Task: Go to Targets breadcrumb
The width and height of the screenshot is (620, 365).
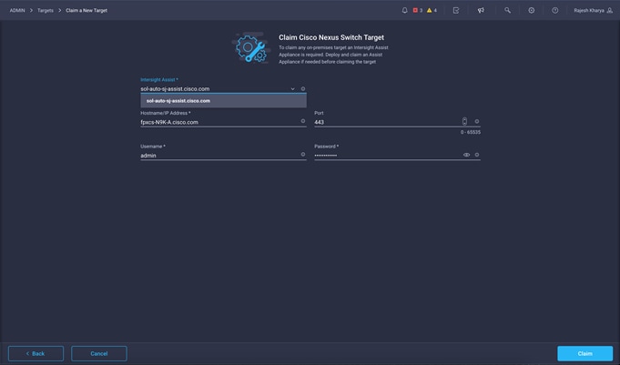Action: coord(46,10)
